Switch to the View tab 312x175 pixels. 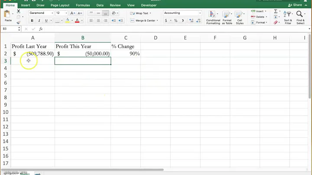[131, 5]
